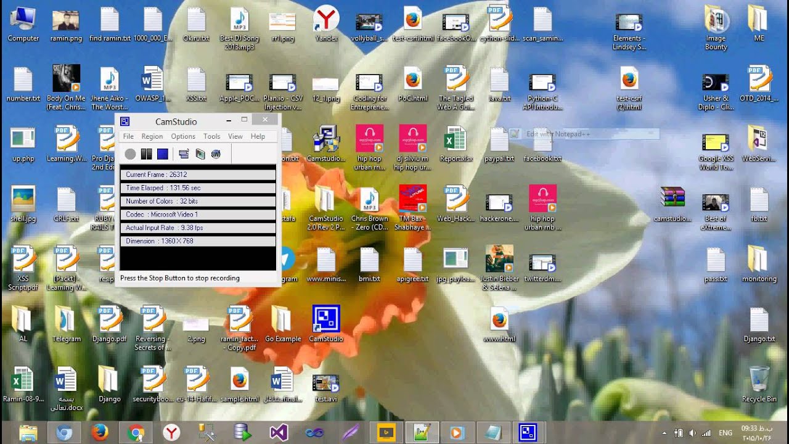Select the paypal.txt desktop file
Image resolution: width=789 pixels, height=444 pixels.
[x=499, y=145]
